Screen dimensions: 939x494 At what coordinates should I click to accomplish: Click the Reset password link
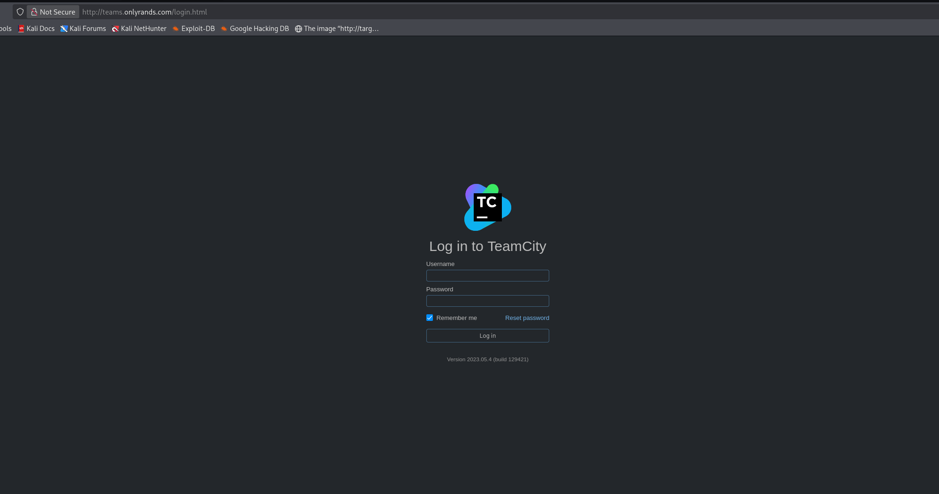coord(527,318)
